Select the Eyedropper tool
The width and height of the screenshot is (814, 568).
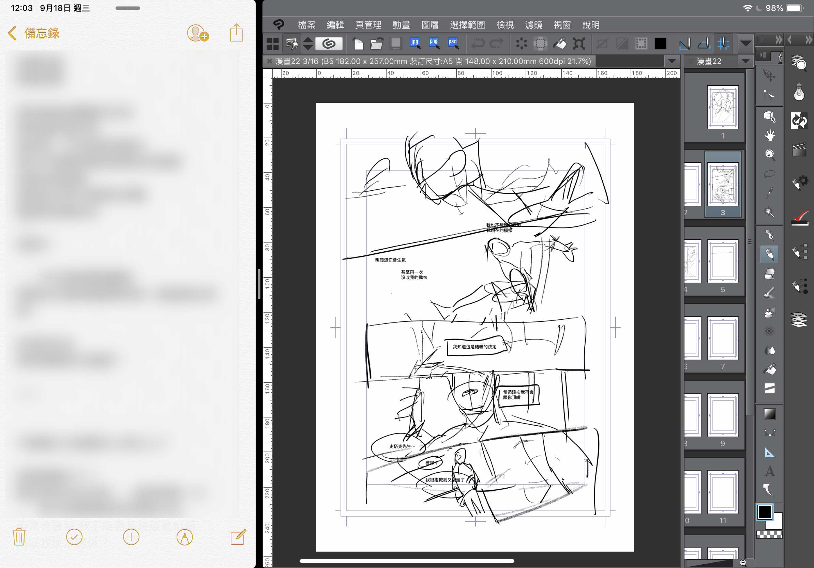point(769,193)
